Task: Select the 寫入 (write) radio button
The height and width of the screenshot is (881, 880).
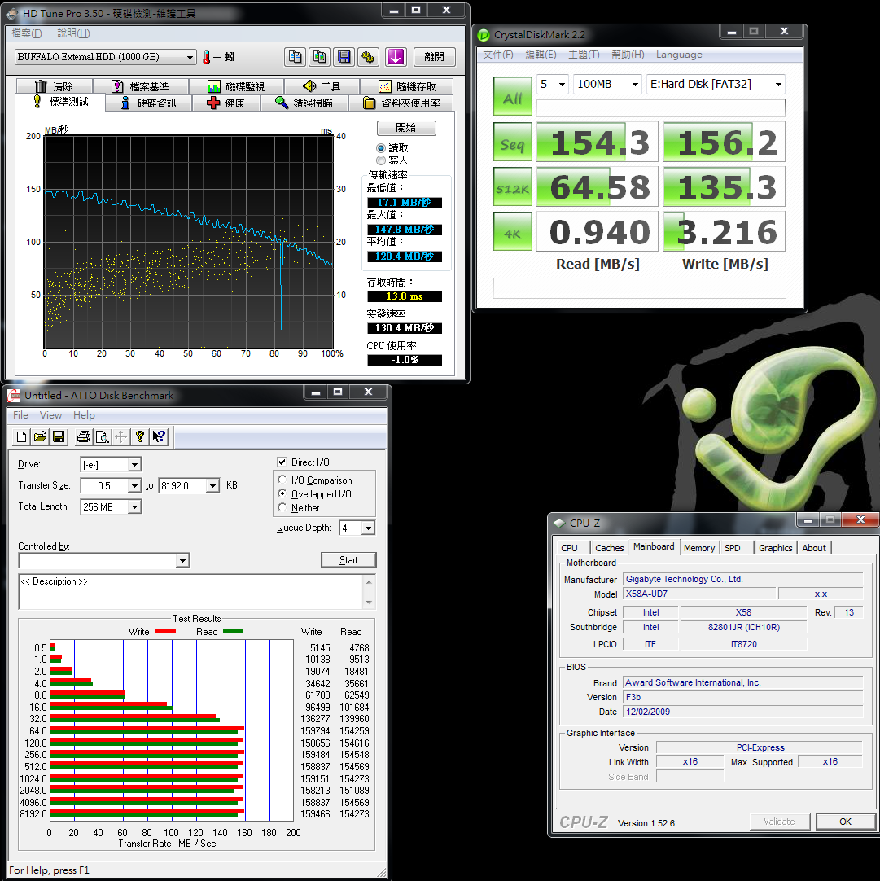Action: (381, 160)
